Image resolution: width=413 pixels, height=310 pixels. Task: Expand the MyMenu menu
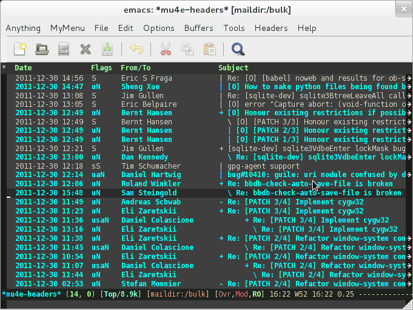click(67, 28)
